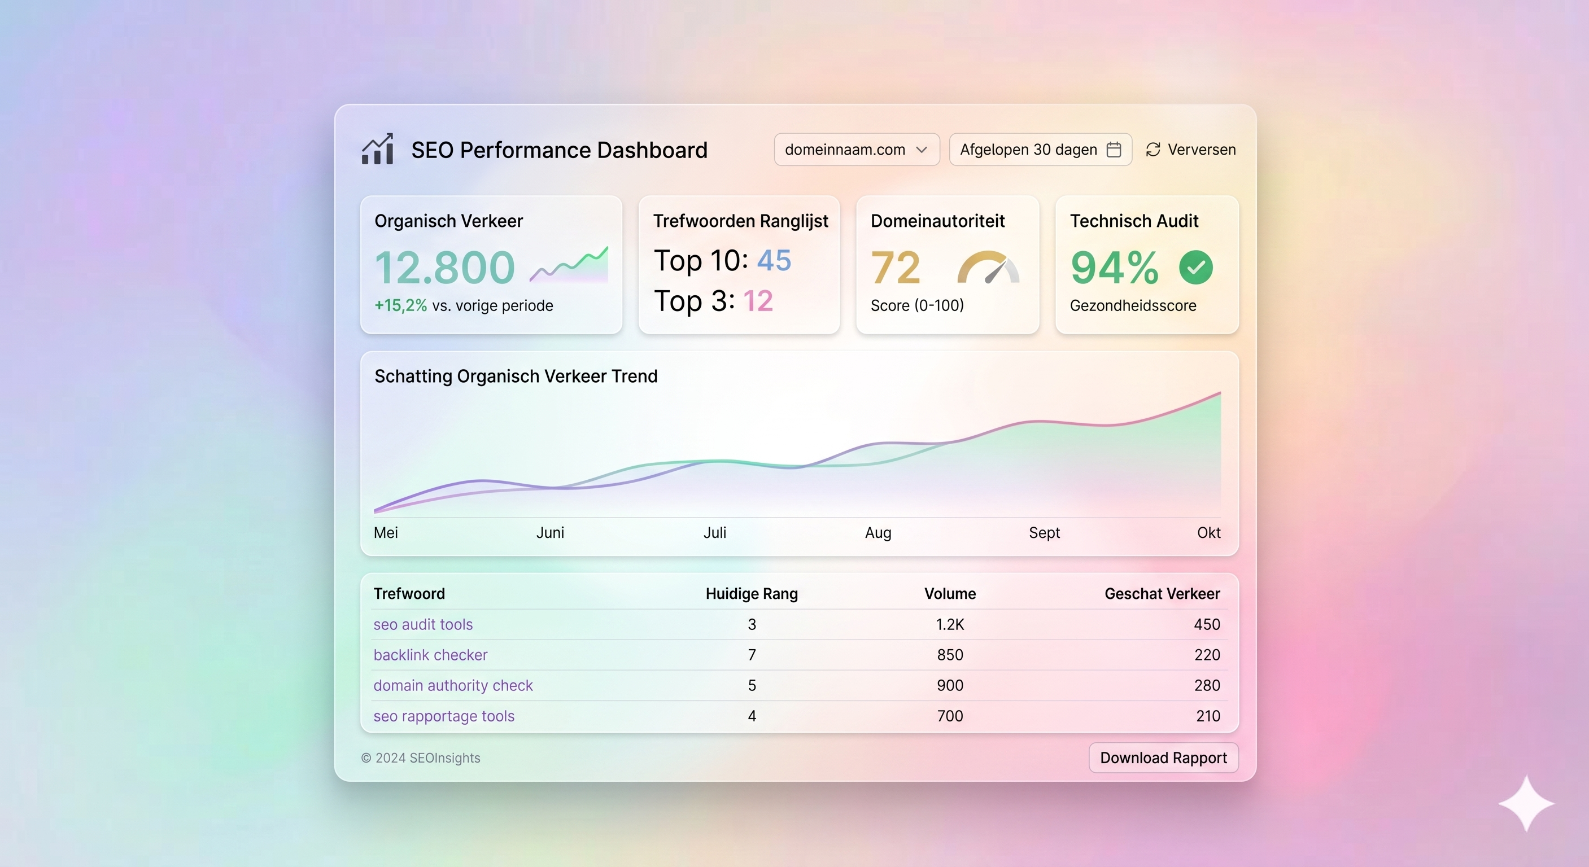The height and width of the screenshot is (867, 1589).
Task: Click the domain authority check keyword
Action: [x=453, y=685]
